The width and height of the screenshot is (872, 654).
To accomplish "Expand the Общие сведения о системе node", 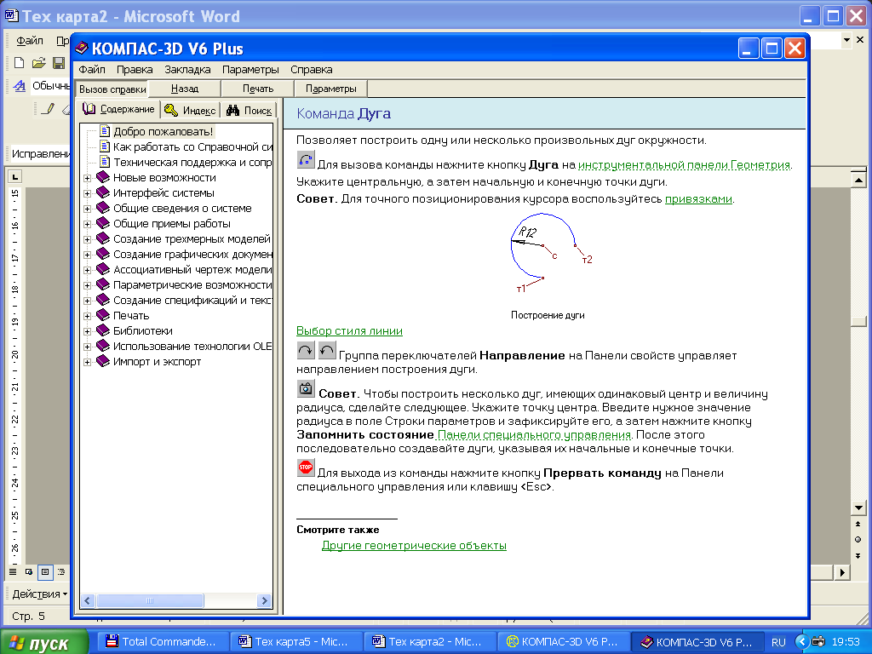I will (88, 209).
